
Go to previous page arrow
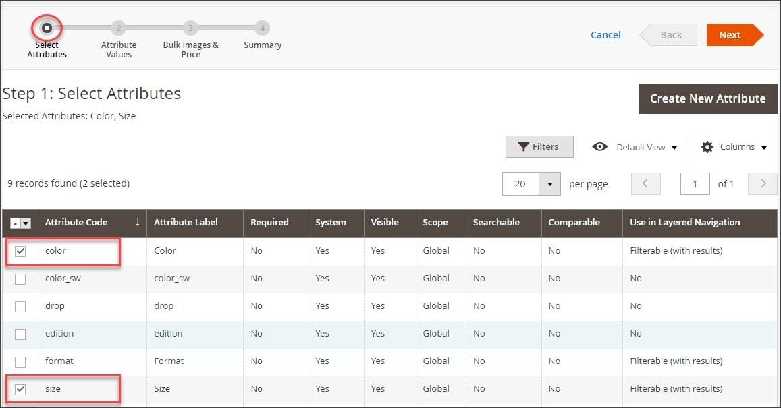click(x=645, y=183)
